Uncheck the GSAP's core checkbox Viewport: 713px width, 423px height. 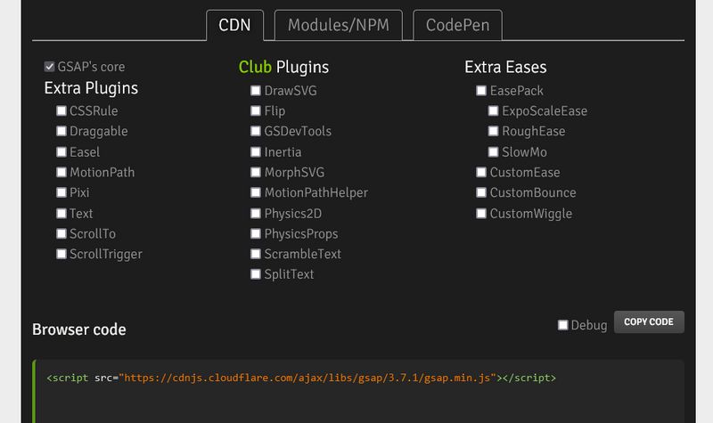(50, 67)
